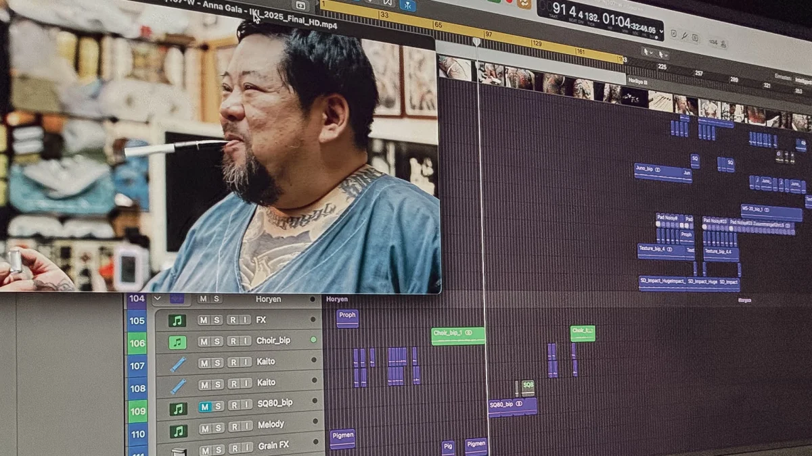The width and height of the screenshot is (812, 456).
Task: Click the track 108 Kaito pencil icon
Action: coord(178,386)
